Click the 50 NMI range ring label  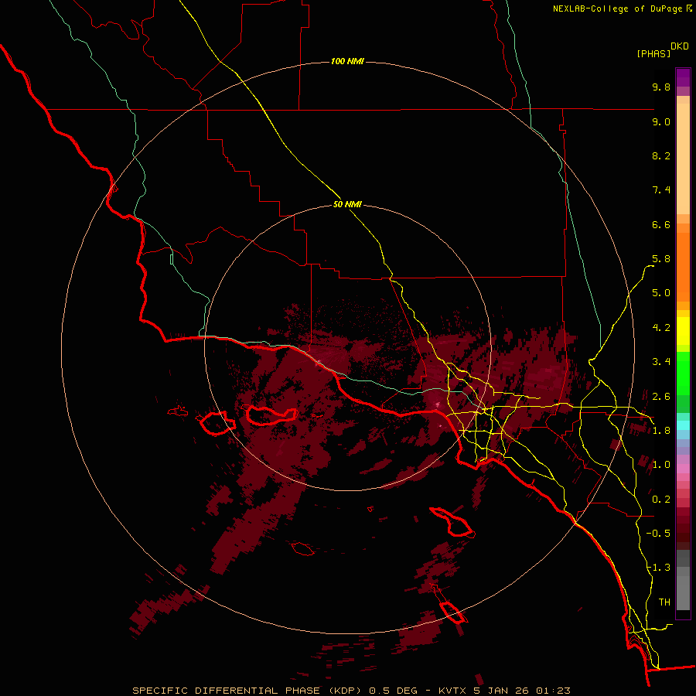347,204
